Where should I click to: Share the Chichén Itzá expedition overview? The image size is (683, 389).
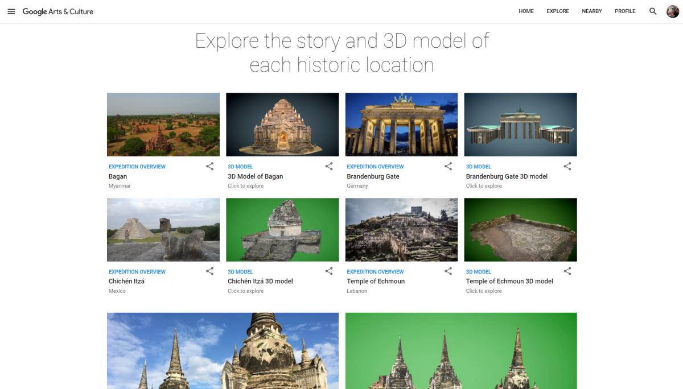click(x=210, y=271)
